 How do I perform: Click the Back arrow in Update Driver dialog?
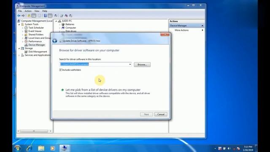coord(55,41)
